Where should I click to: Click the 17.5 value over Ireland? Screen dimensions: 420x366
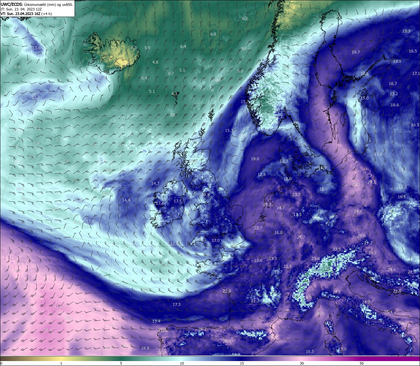(178, 201)
